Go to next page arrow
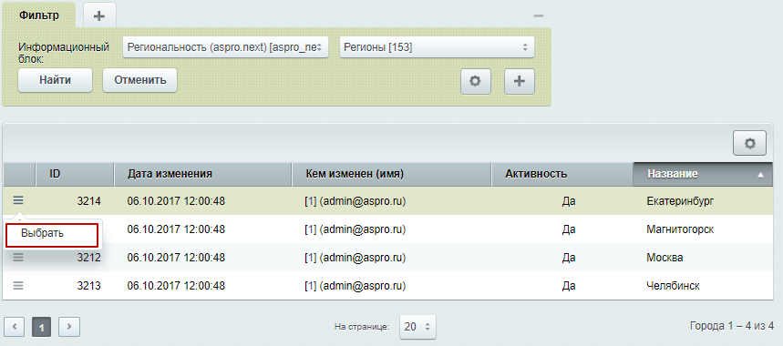This screenshot has height=346, width=783. (x=69, y=327)
